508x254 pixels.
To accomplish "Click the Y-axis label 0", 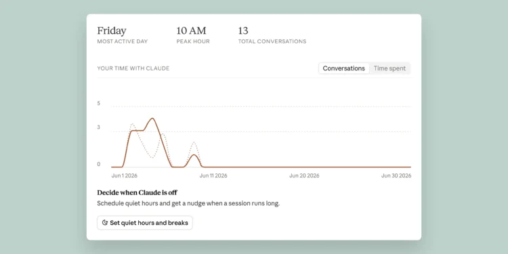I will 98,165.
